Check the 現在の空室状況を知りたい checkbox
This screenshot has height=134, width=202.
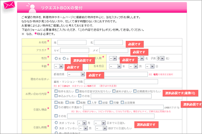pos(77,91)
